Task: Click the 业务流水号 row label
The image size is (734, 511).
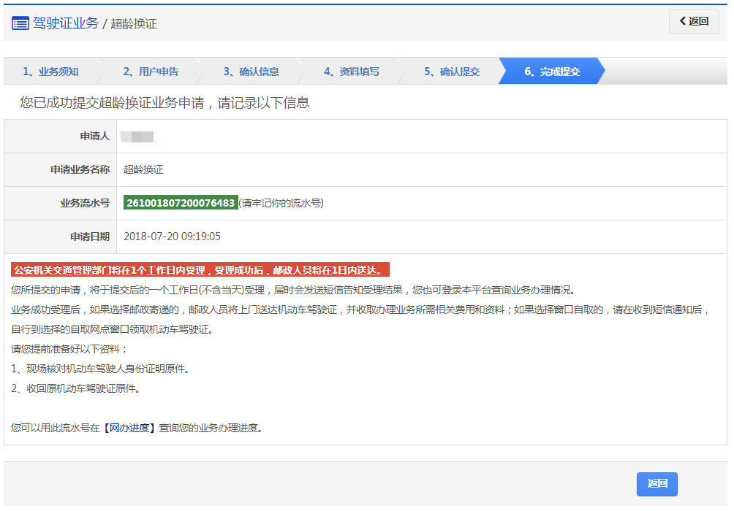Action: tap(85, 203)
